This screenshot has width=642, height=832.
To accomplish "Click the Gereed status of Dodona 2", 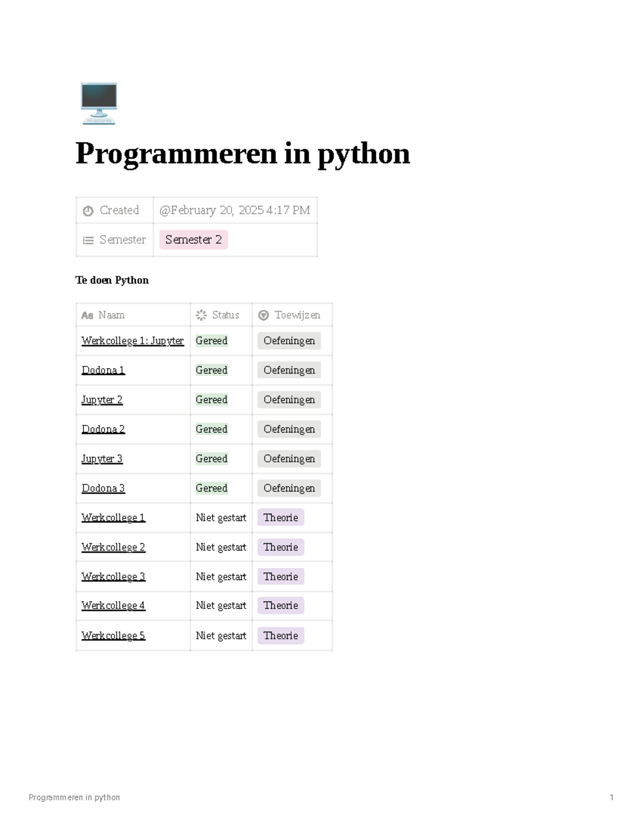I will pyautogui.click(x=212, y=429).
